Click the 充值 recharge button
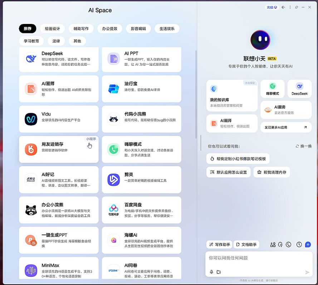 (x=272, y=7)
